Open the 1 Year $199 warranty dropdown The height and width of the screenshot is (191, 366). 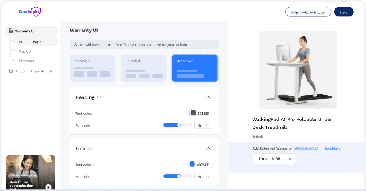pyautogui.click(x=274, y=159)
